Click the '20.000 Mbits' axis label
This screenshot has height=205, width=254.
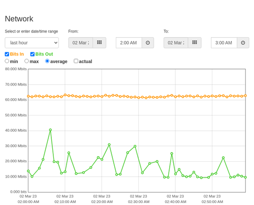(16, 161)
